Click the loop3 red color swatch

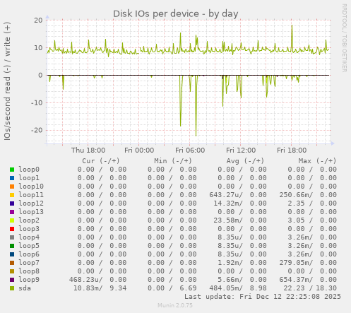coord(12,229)
